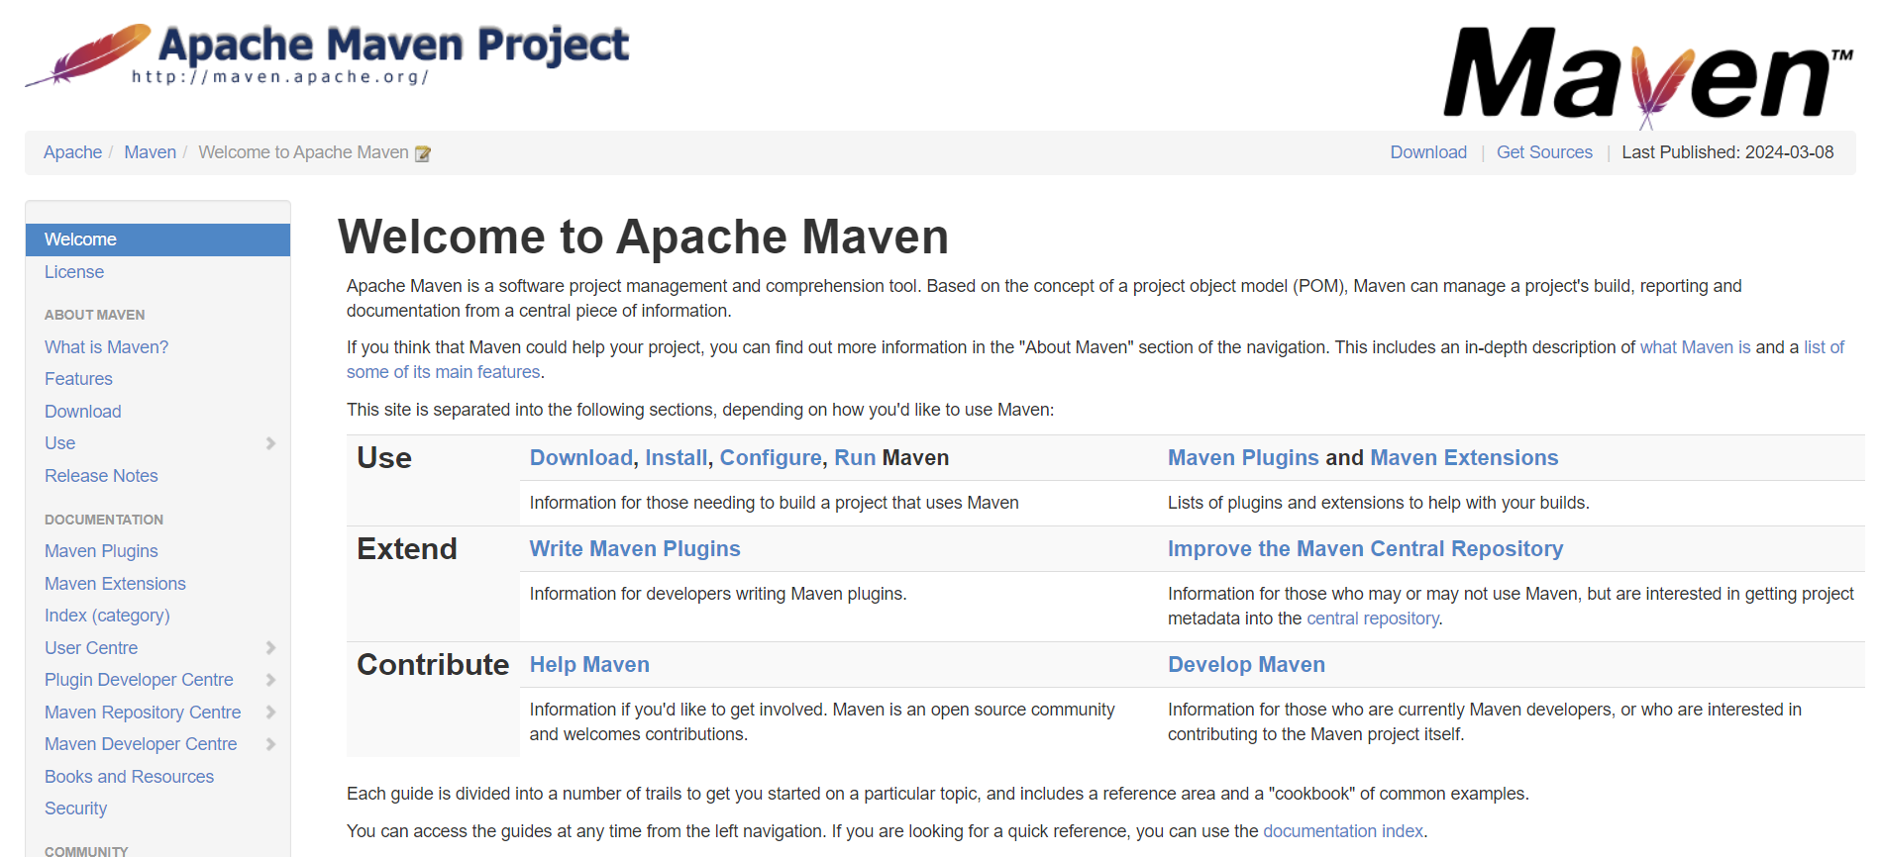Open Security in the sidebar
This screenshot has width=1880, height=857.
75,809
